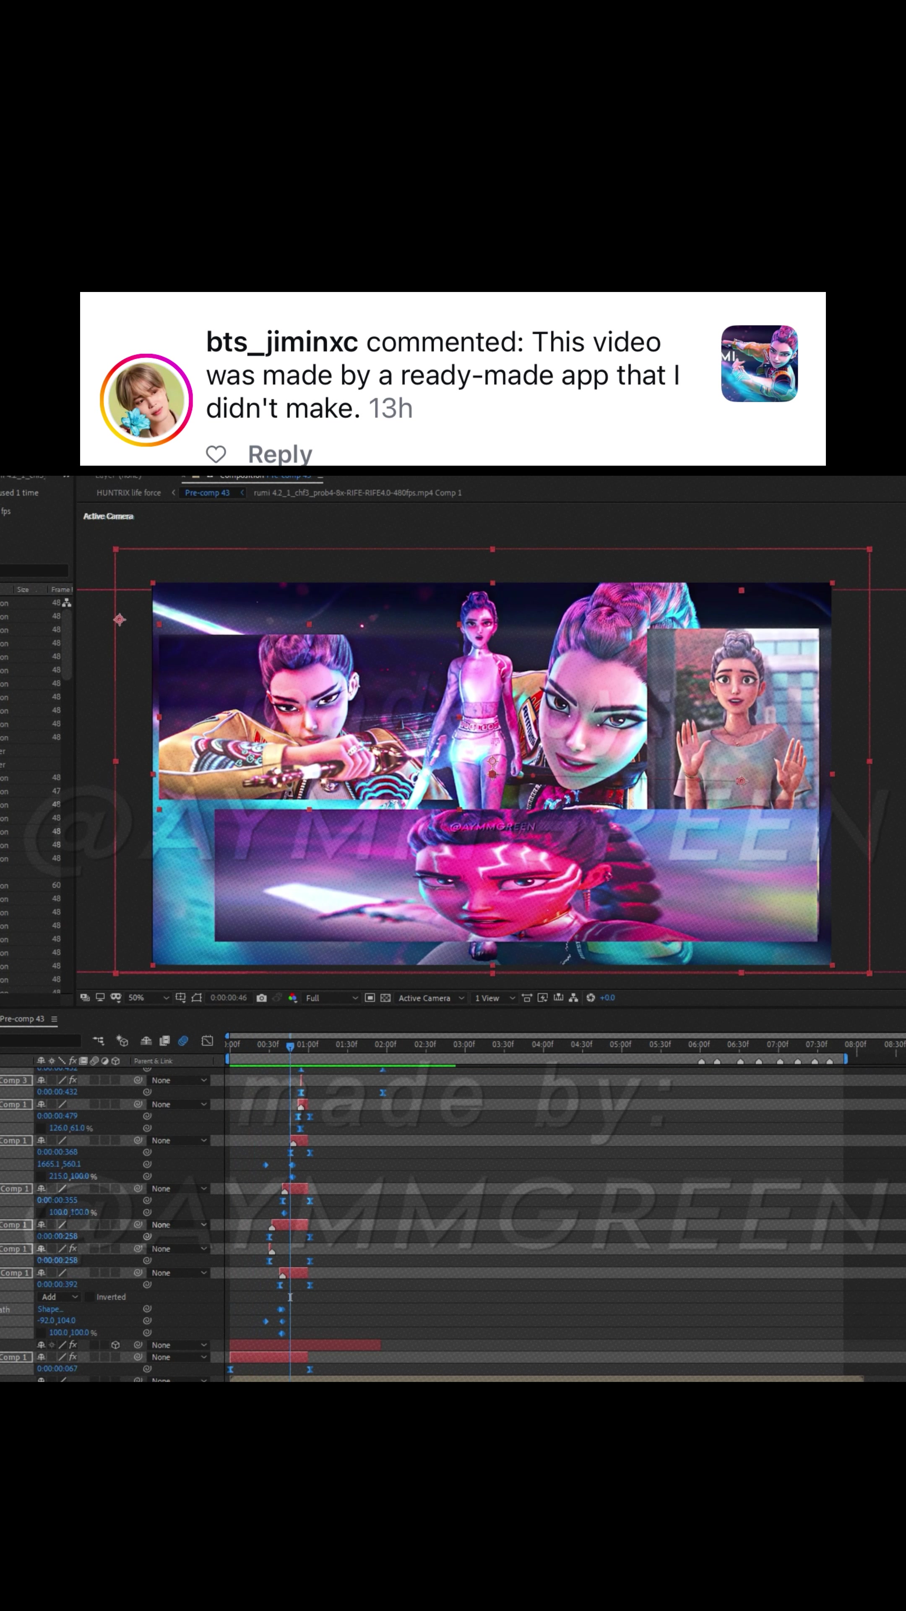Click the pick whip beside -92.0,104.0
The height and width of the screenshot is (1611, 906).
pyautogui.click(x=147, y=1321)
